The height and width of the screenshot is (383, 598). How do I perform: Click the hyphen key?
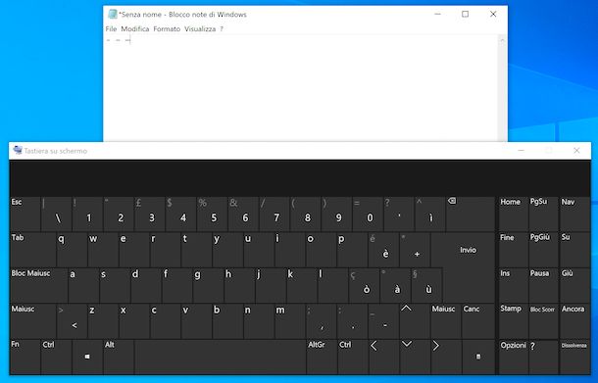383,321
